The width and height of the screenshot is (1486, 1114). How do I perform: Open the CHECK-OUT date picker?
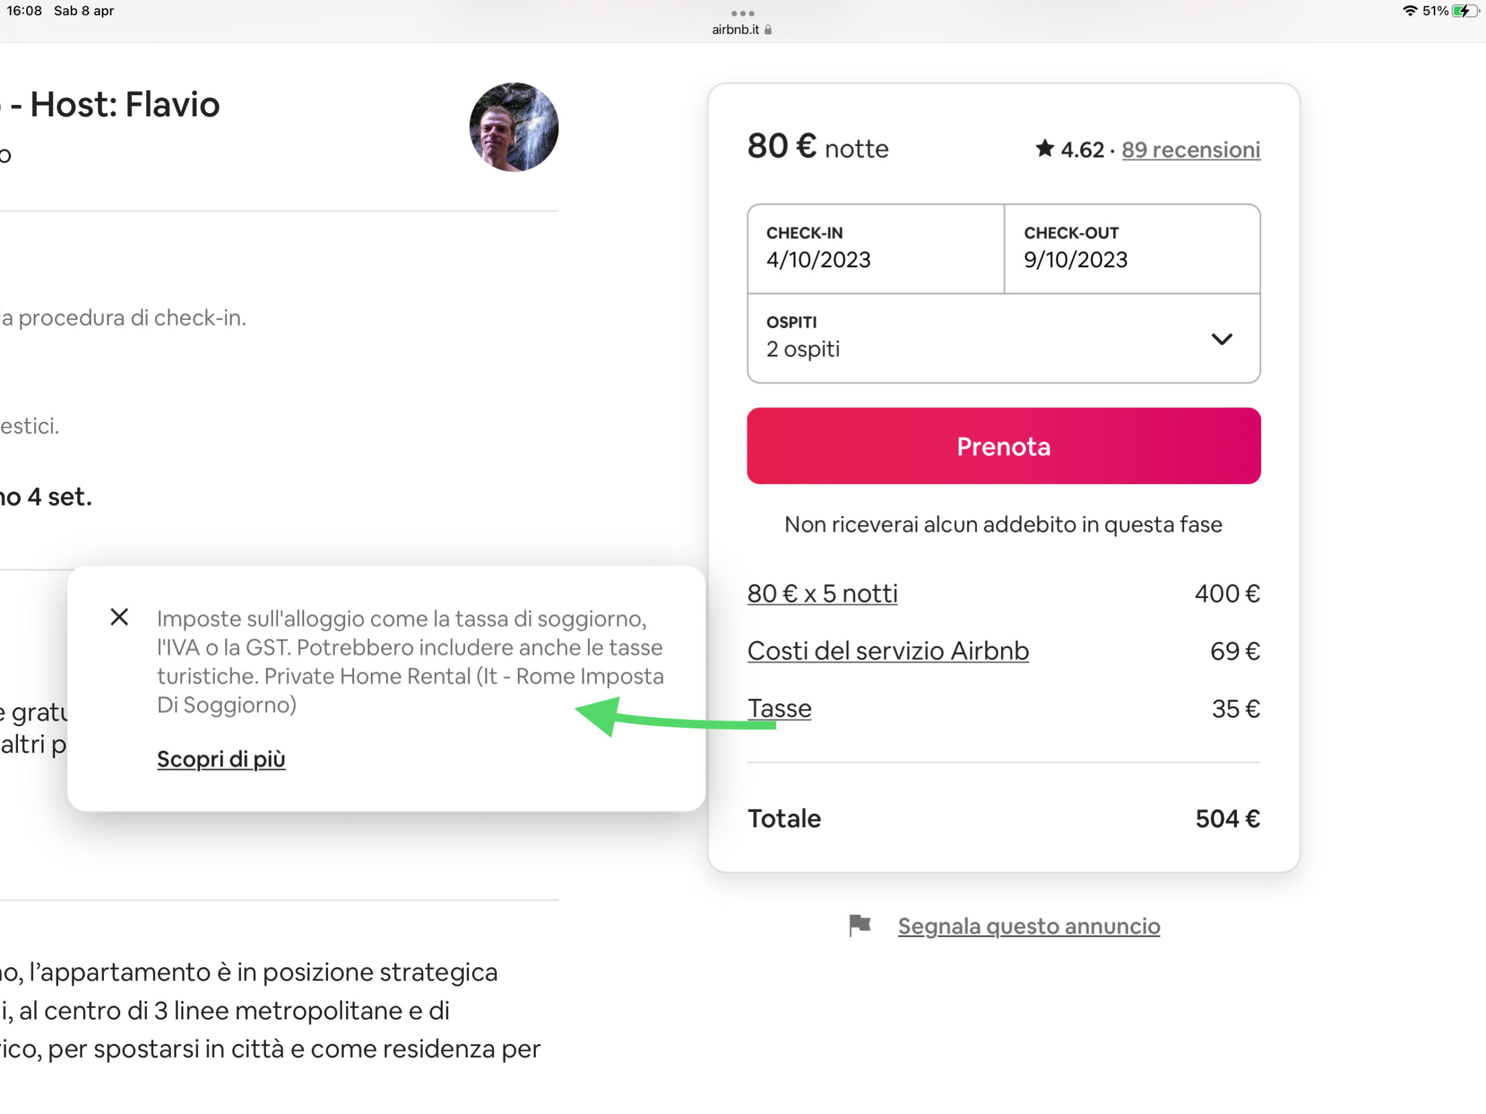click(x=1132, y=248)
